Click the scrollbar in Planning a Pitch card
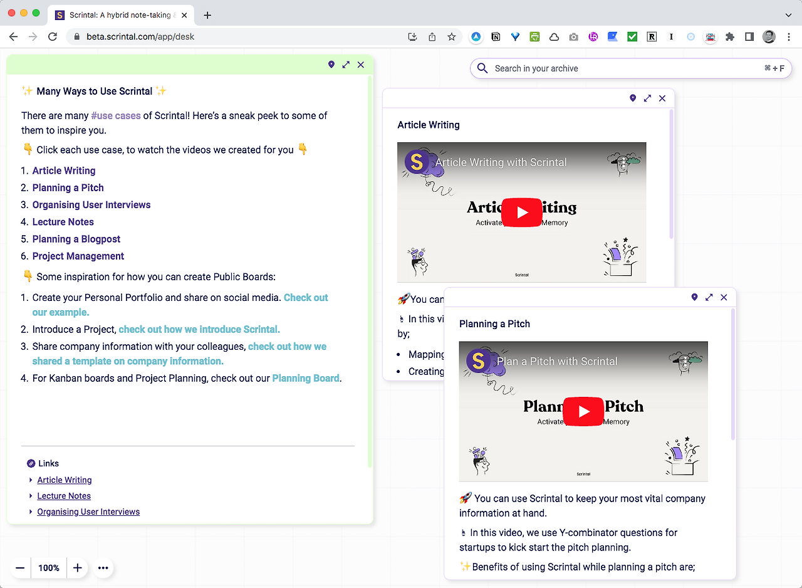The image size is (802, 588). tap(732, 374)
